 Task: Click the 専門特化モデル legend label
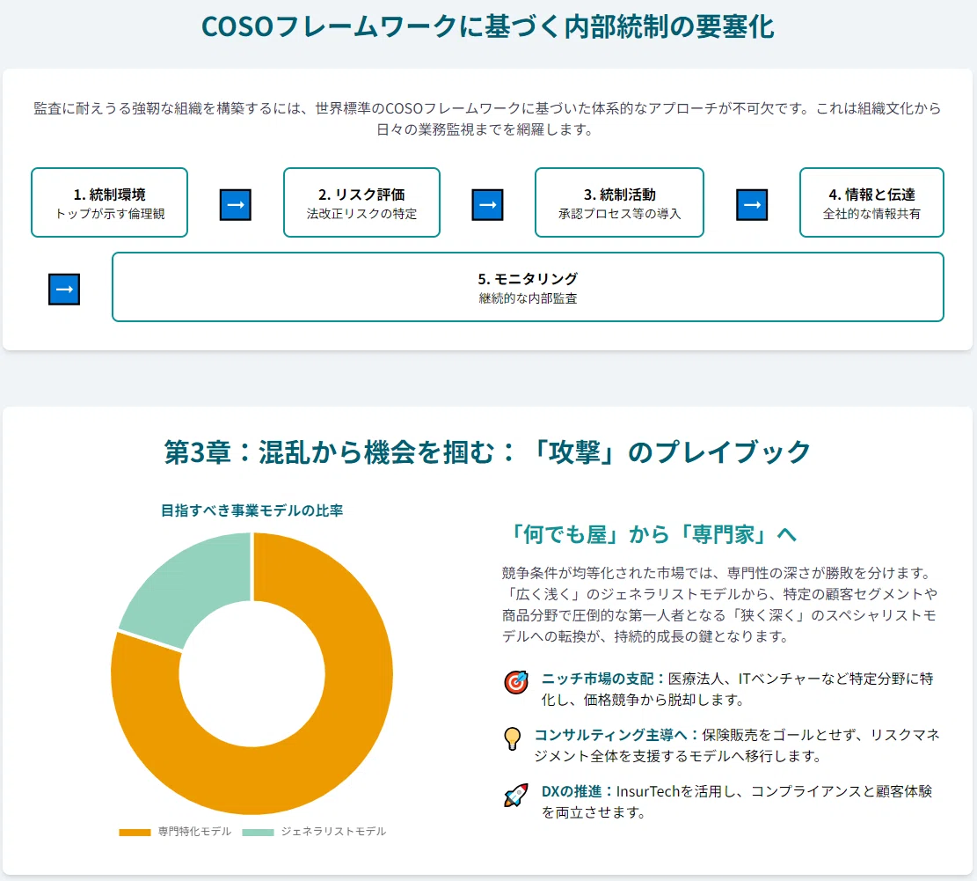194,832
